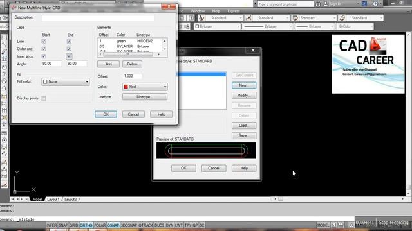The width and height of the screenshot is (412, 231).
Task: Toggle LWT lineweight display
Action: click(x=179, y=225)
